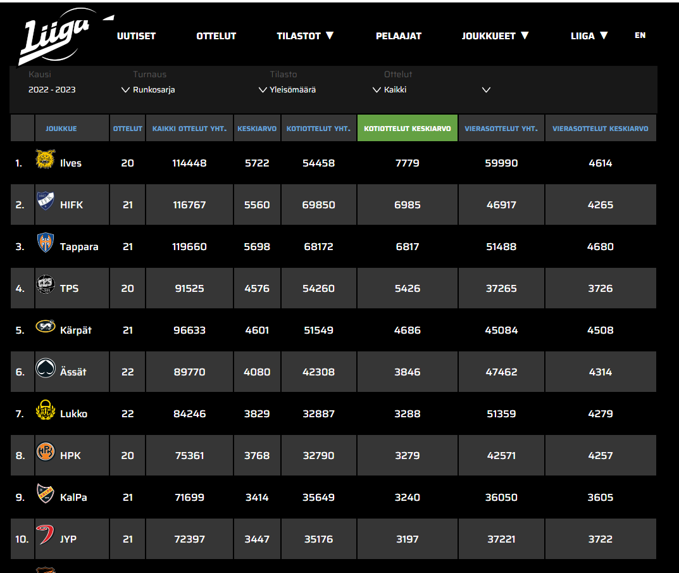679x573 pixels.
Task: Click HIFK home average 6985
Action: coord(407,205)
